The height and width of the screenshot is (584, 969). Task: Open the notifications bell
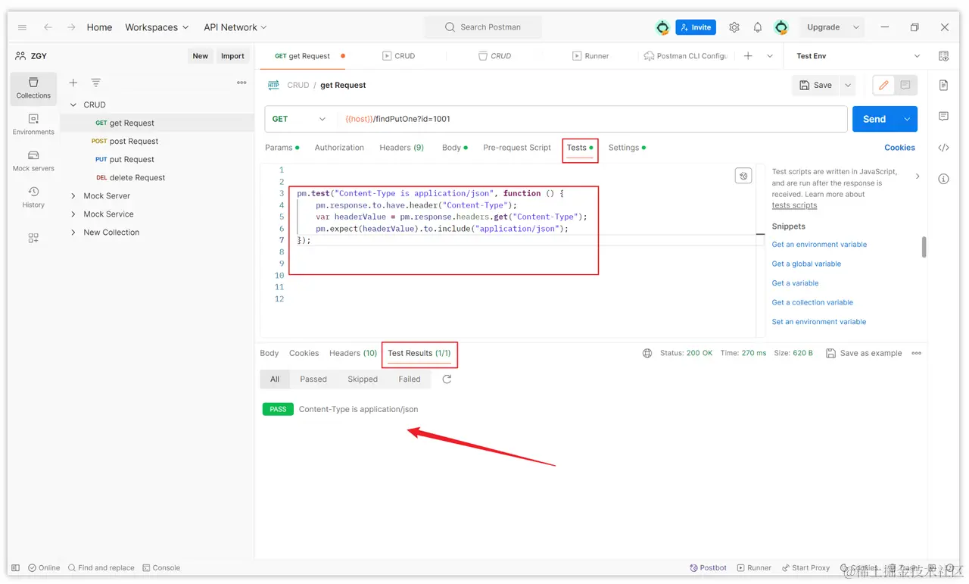(x=758, y=27)
